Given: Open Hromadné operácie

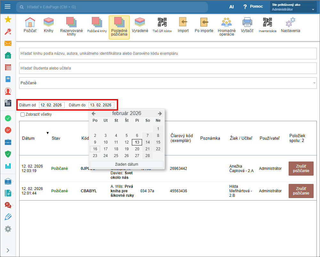Looking at the screenshot, I should pyautogui.click(x=227, y=26).
